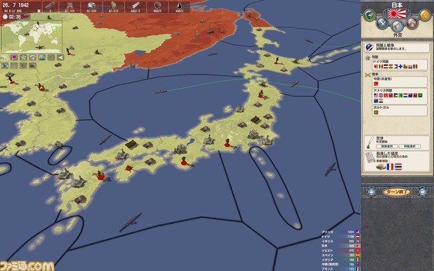Select the infantry unit on Shikoku
The height and width of the screenshot is (271, 434).
coord(129,167)
